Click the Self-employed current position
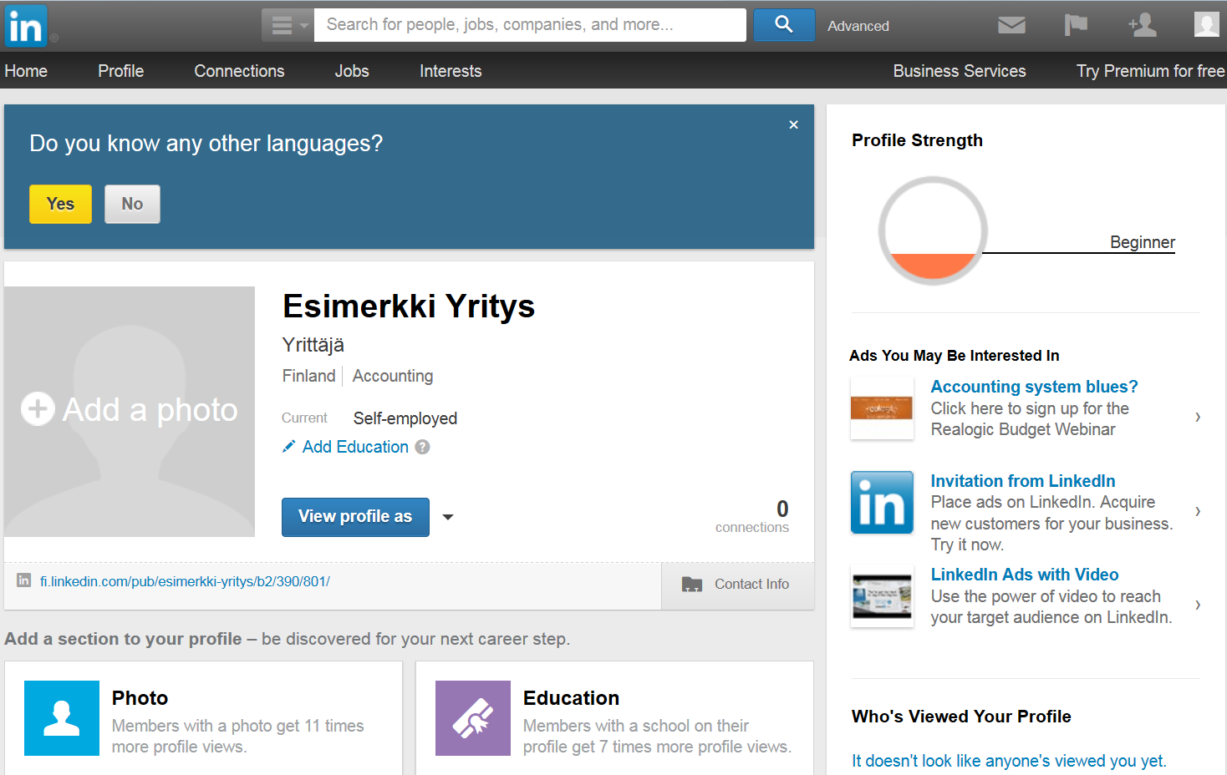Screen dimensions: 1227x775 coord(405,418)
